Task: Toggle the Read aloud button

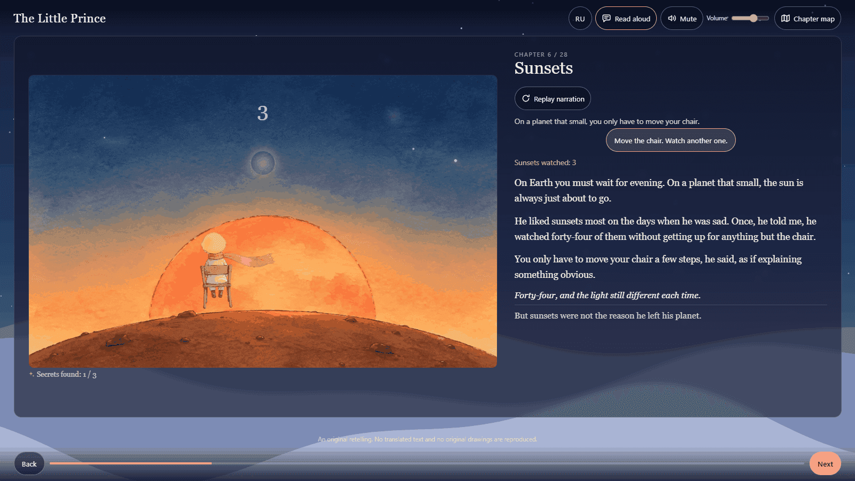Action: (626, 18)
